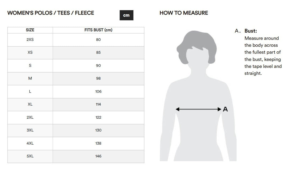The height and width of the screenshot is (174, 296).
Task: Click the bust value 80 for 2XS
Action: 98,40
